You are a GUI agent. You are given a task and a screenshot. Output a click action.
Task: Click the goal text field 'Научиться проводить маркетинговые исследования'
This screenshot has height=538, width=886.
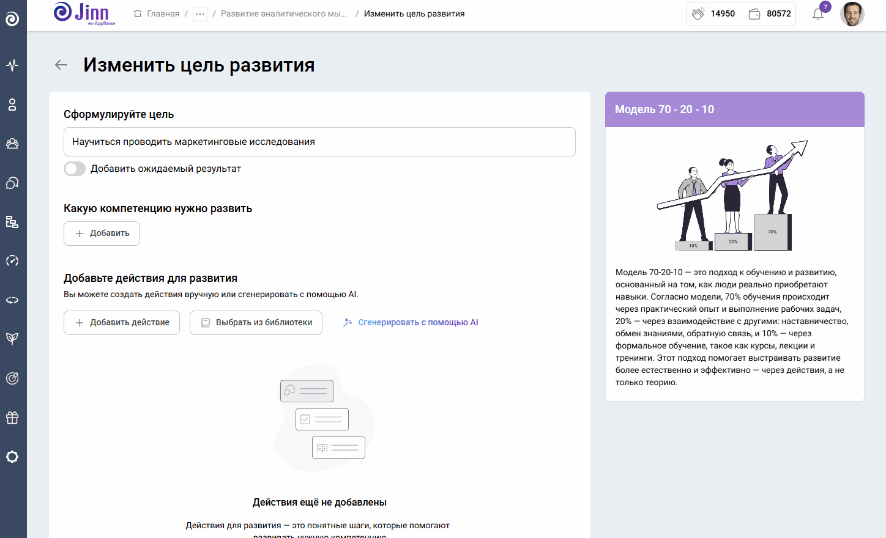(319, 141)
